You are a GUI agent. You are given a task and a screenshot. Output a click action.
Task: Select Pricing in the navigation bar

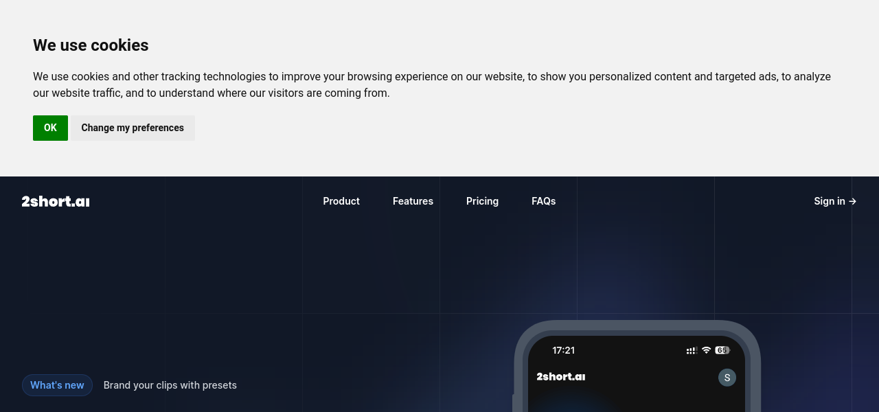click(482, 201)
